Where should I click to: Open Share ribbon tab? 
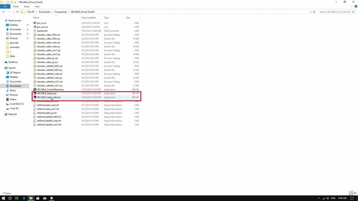27,7
